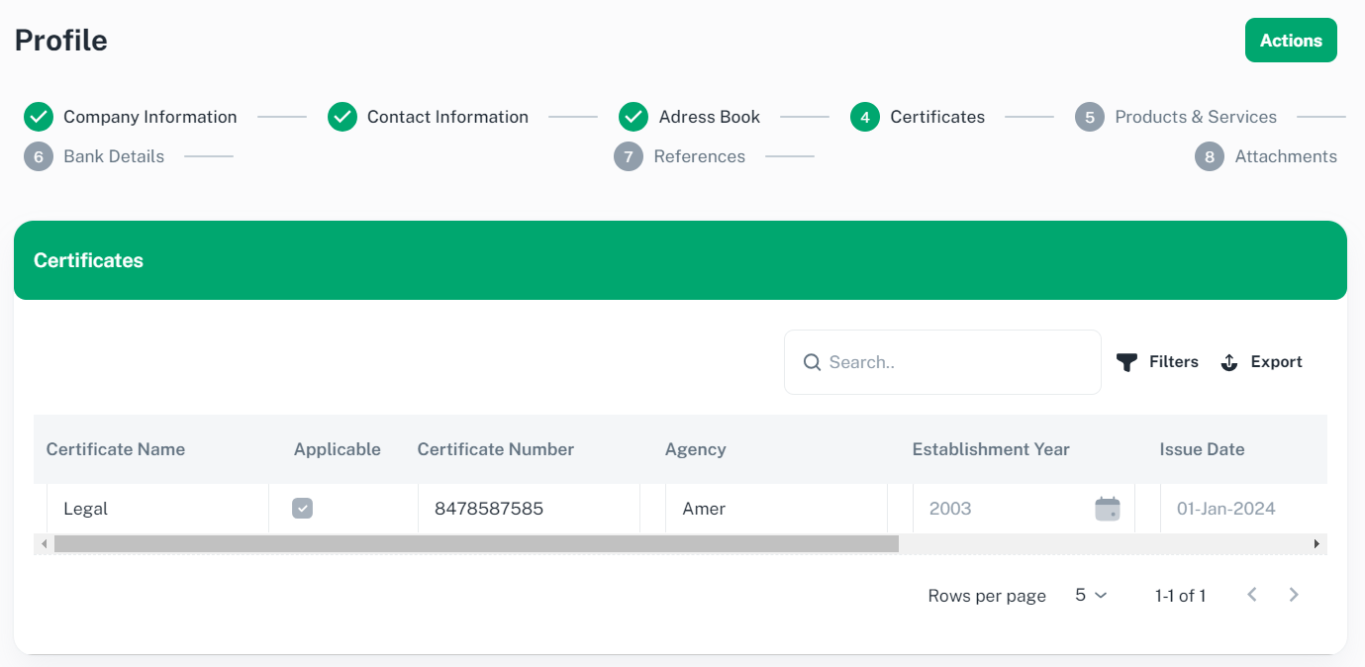Toggle the Applicable checkbox for Legal
This screenshot has width=1365, height=667.
(x=303, y=509)
